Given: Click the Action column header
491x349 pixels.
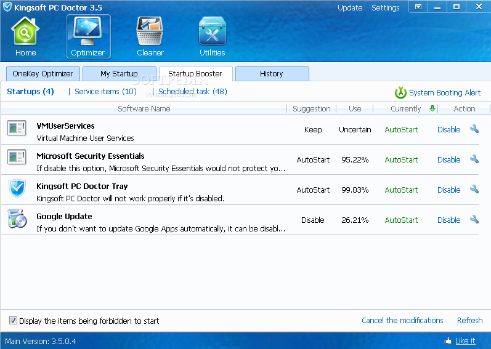Looking at the screenshot, I should pos(465,108).
